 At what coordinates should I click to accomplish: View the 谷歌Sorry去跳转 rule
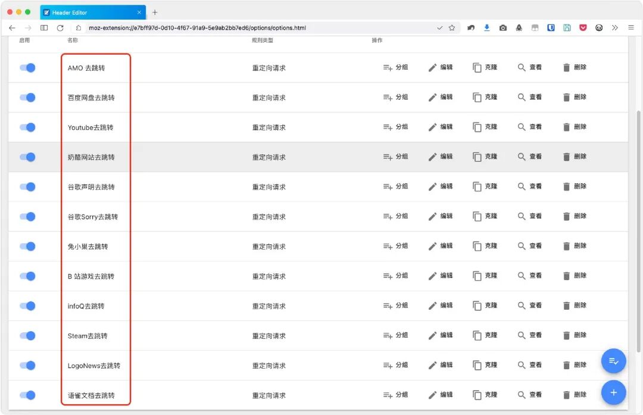(530, 216)
